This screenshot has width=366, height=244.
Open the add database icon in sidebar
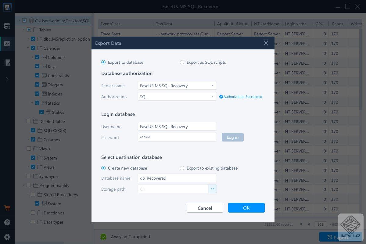[x=7, y=26]
